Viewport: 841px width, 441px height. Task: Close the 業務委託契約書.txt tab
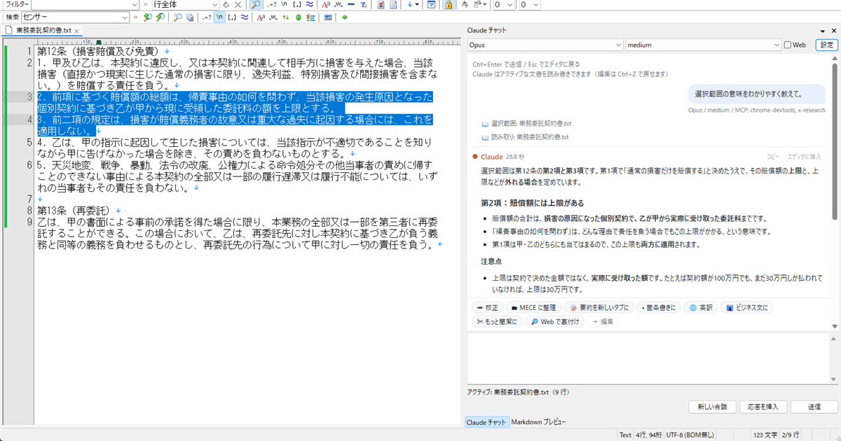coord(77,31)
